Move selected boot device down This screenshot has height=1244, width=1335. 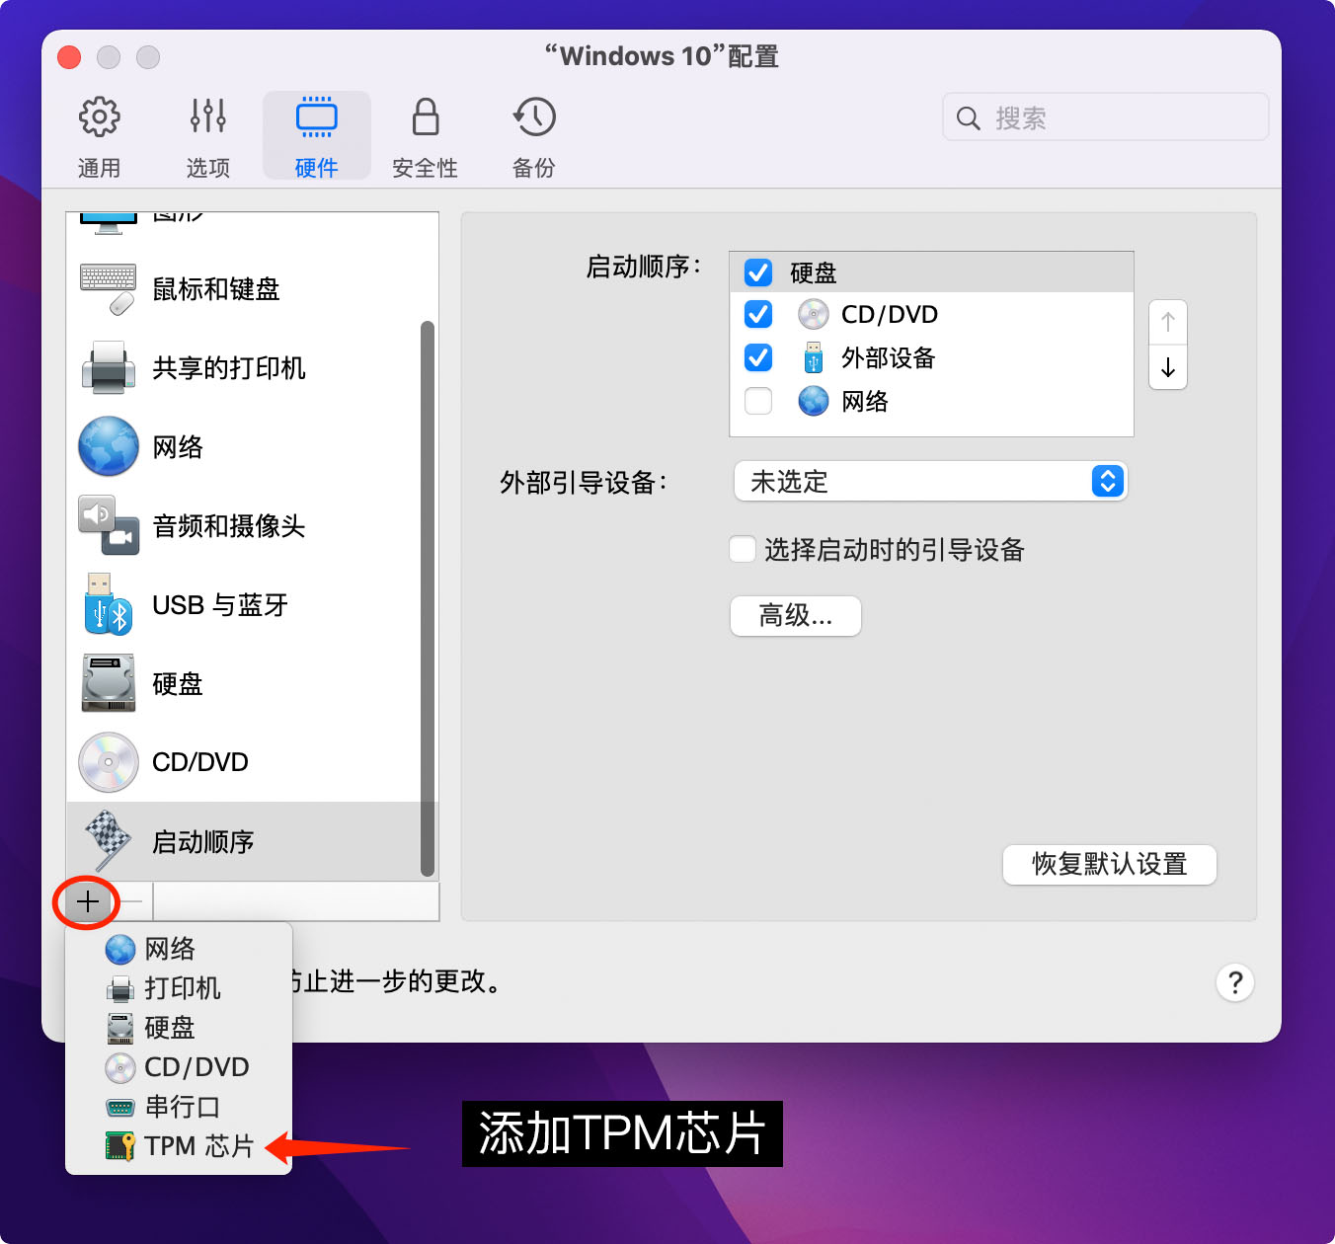[x=1168, y=367]
